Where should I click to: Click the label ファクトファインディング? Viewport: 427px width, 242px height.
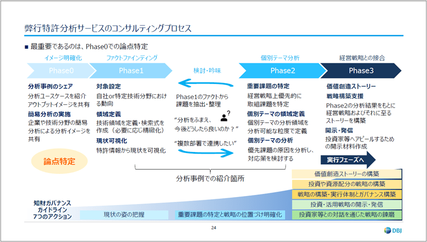[x=132, y=58]
